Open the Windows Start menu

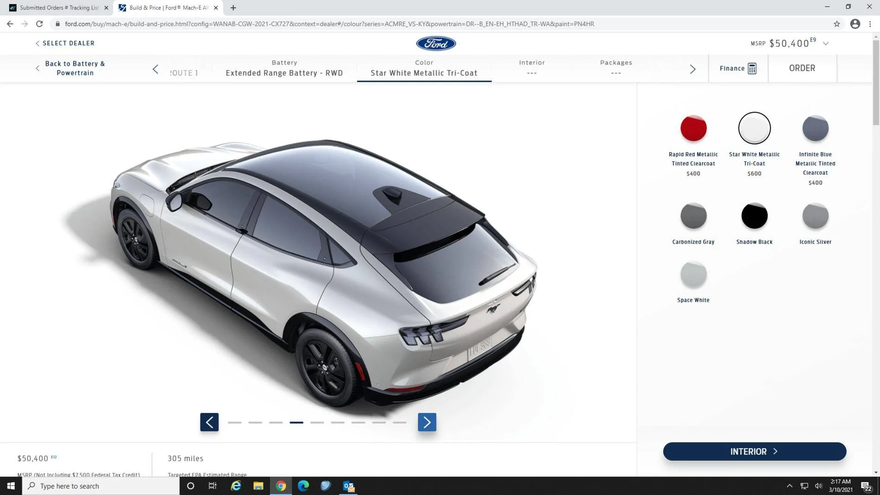11,486
